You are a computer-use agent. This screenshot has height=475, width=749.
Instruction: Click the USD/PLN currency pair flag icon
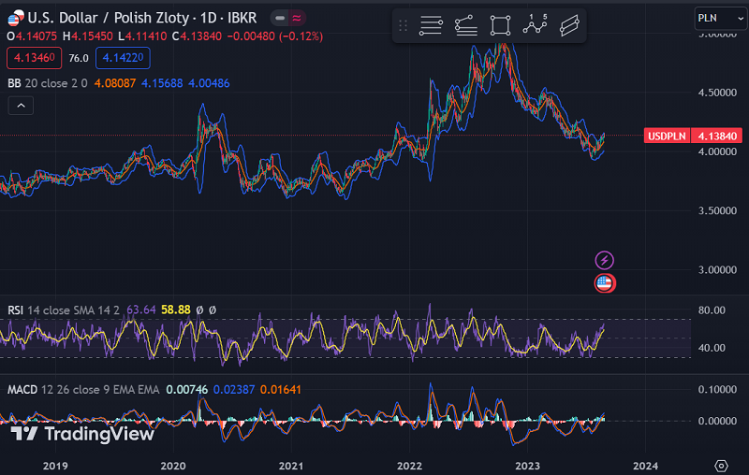[x=13, y=17]
